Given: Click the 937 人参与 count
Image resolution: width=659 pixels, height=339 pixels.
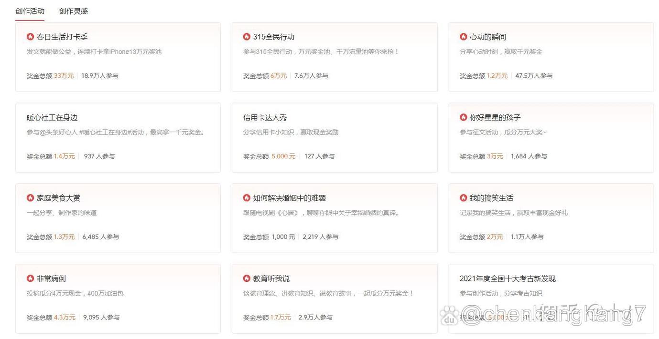Looking at the screenshot, I should click(99, 156).
